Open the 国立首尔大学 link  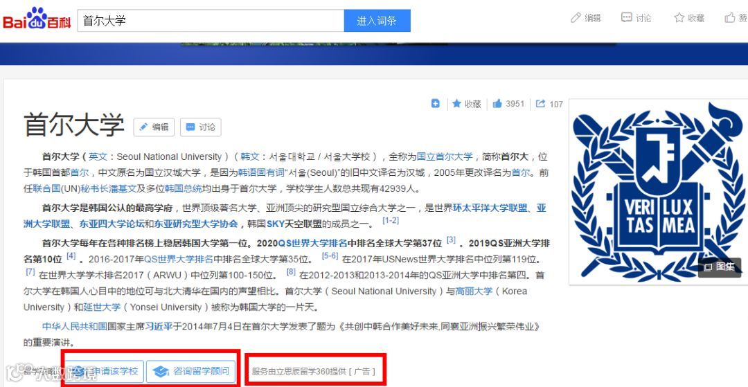pyautogui.click(x=445, y=156)
